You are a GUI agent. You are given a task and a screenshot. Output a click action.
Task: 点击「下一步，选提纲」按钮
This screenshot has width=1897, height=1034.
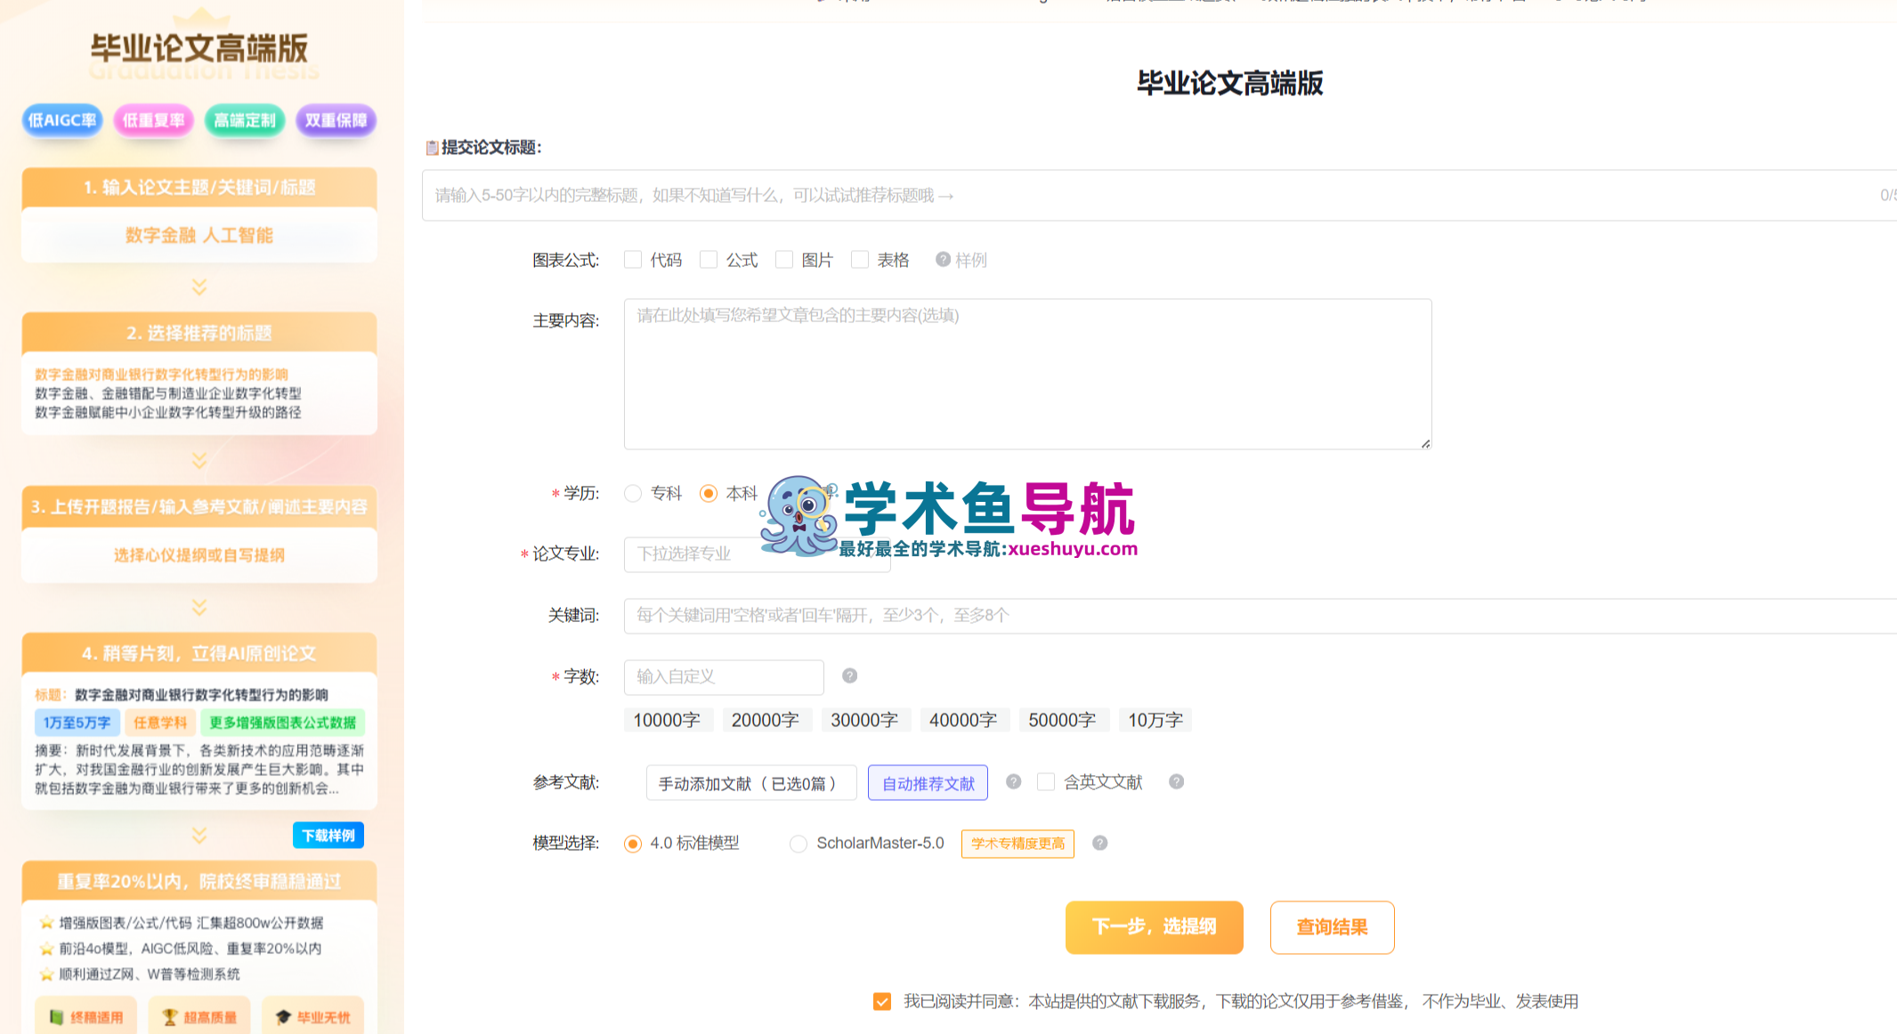coord(1154,926)
